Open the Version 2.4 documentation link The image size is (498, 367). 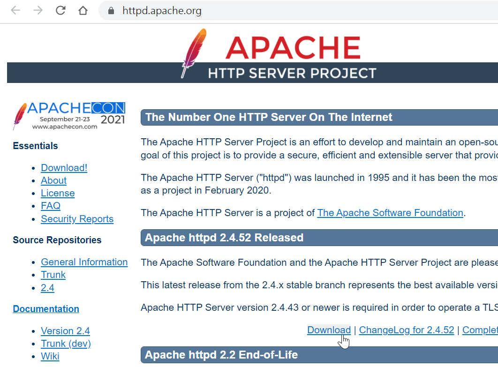pos(66,331)
